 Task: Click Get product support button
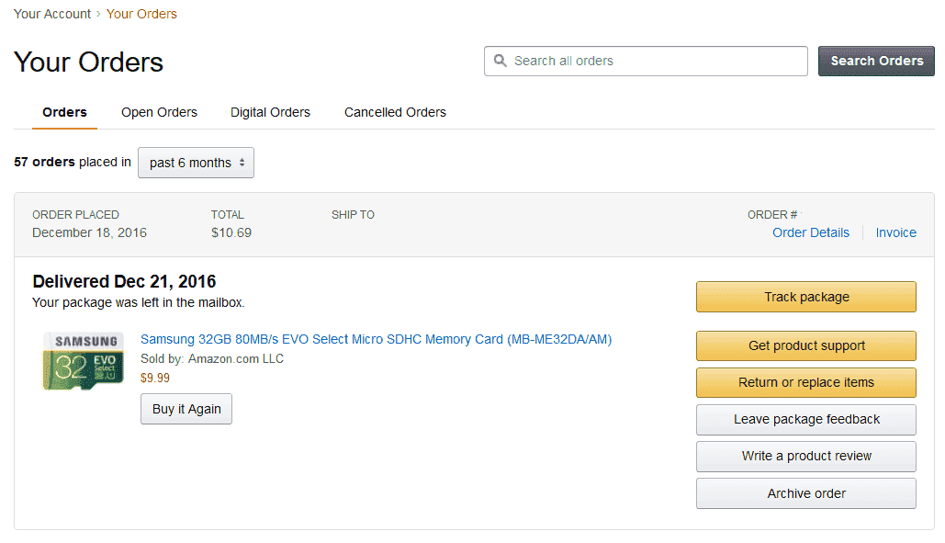805,345
